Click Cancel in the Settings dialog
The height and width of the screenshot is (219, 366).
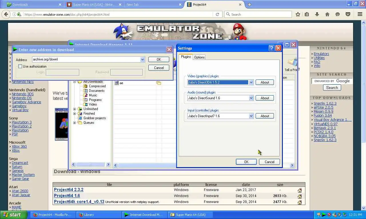[269, 162]
